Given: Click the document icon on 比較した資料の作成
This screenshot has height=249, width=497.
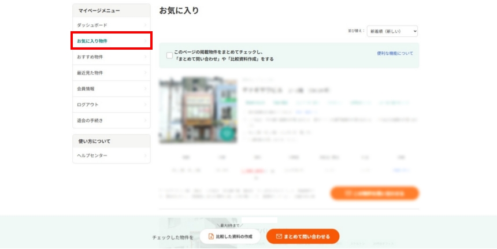Looking at the screenshot, I should coord(211,236).
